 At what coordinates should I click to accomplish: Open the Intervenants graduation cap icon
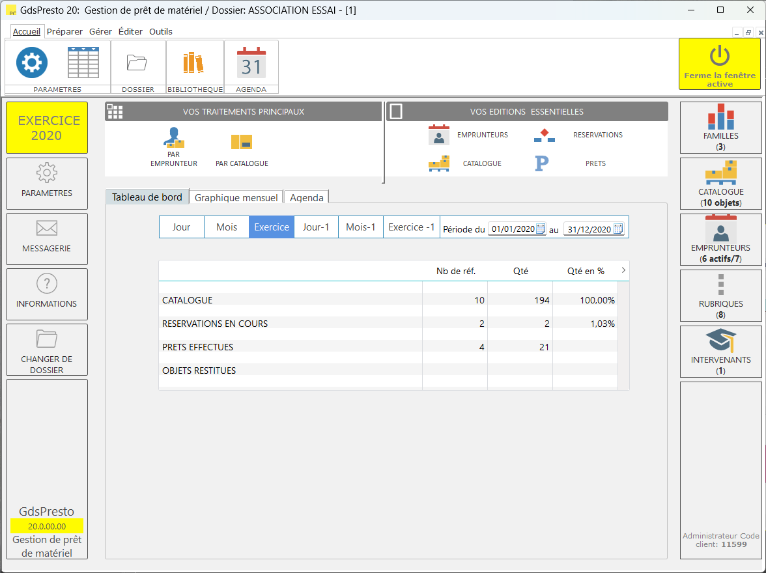pos(720,341)
